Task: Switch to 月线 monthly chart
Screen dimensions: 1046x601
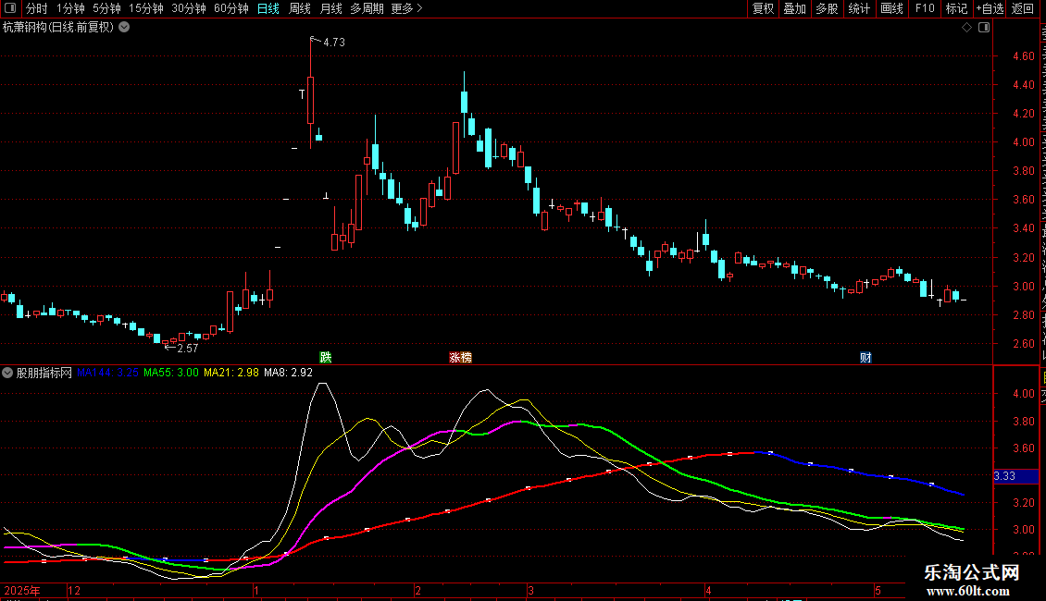Action: [x=330, y=8]
